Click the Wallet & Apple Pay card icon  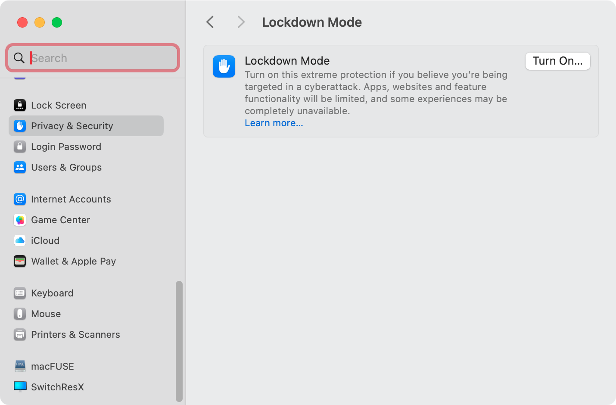[20, 261]
